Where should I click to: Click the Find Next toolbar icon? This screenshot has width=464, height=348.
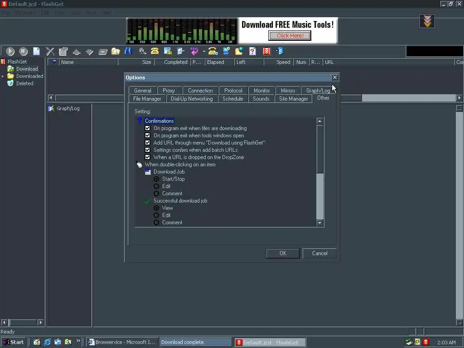point(142,52)
